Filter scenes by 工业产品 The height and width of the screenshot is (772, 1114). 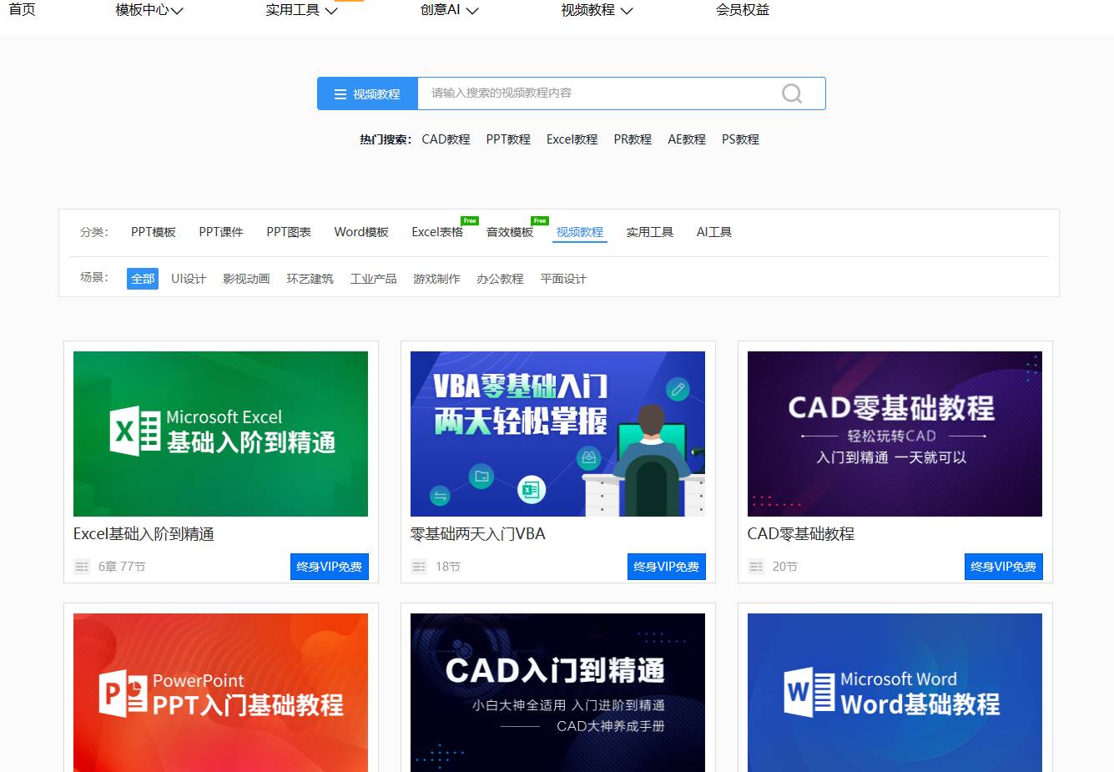(x=373, y=279)
